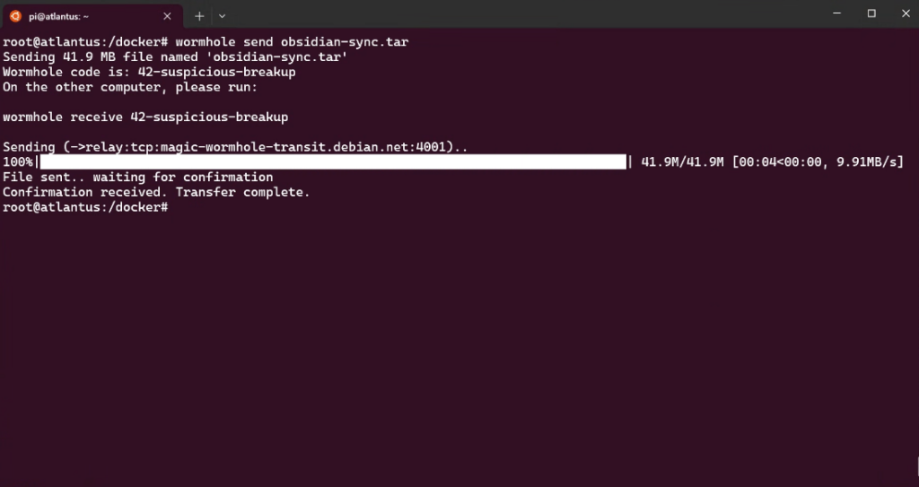The height and width of the screenshot is (487, 919).
Task: Minimize the terminal window
Action: tap(837, 13)
